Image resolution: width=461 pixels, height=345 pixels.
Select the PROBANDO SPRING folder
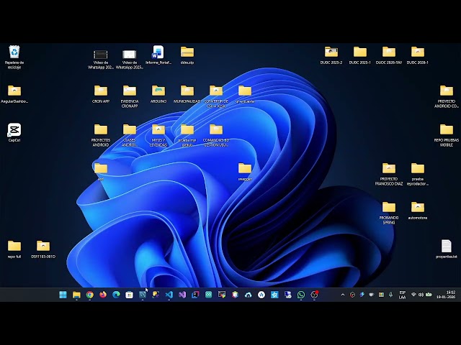(x=389, y=208)
